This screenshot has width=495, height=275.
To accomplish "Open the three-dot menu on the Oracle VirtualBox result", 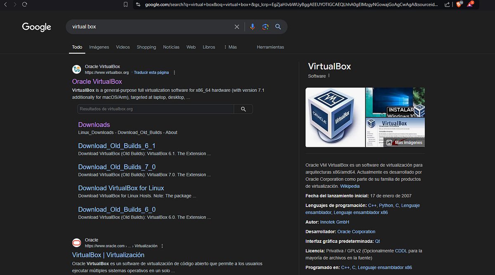I will [174, 72].
